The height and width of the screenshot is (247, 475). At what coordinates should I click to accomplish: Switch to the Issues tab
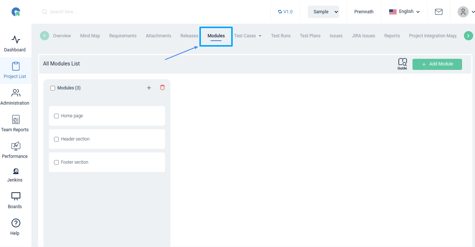pos(336,36)
